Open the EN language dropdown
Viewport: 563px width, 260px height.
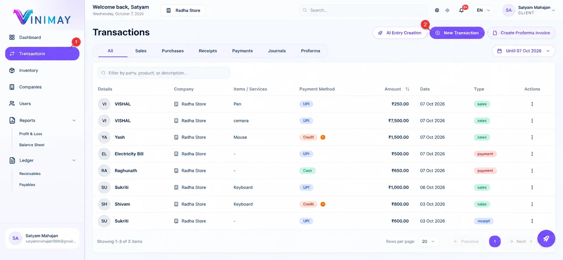click(483, 10)
